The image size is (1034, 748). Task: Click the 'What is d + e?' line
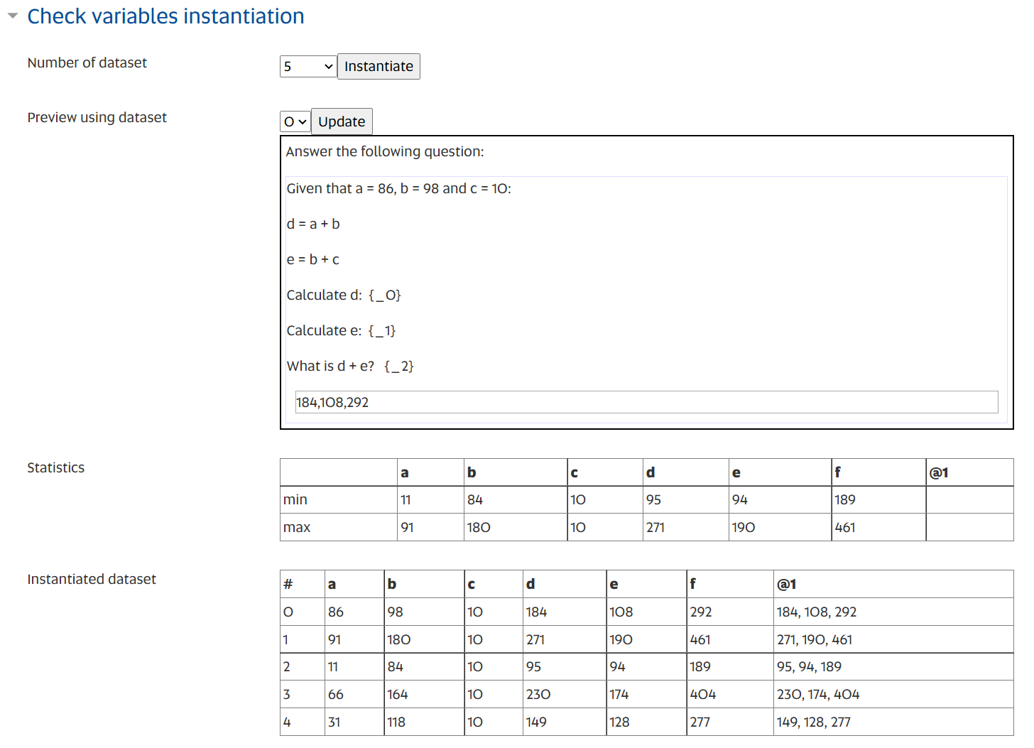(350, 366)
